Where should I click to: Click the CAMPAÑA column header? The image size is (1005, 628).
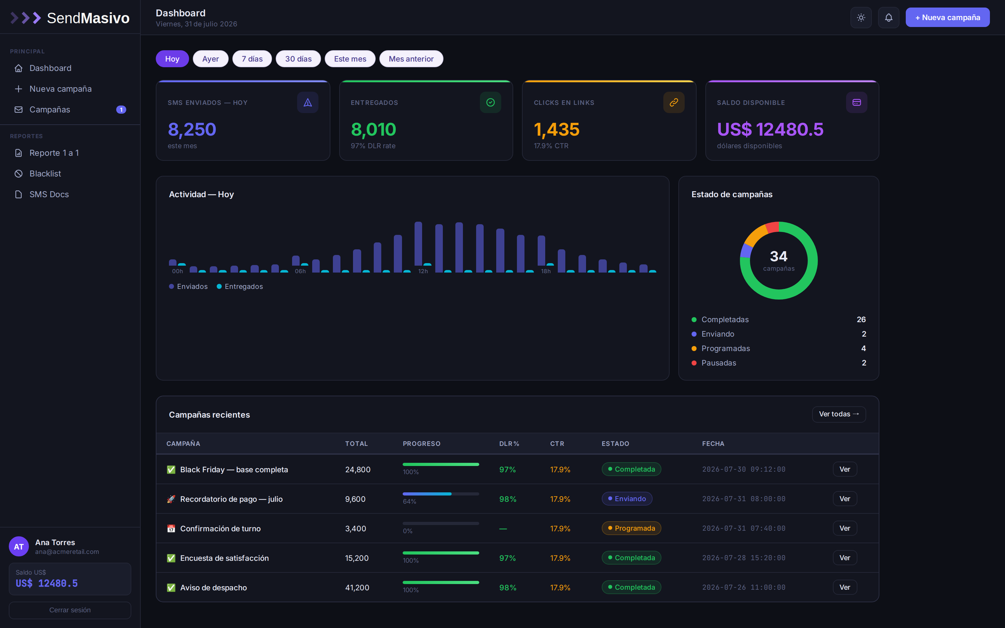click(x=183, y=444)
